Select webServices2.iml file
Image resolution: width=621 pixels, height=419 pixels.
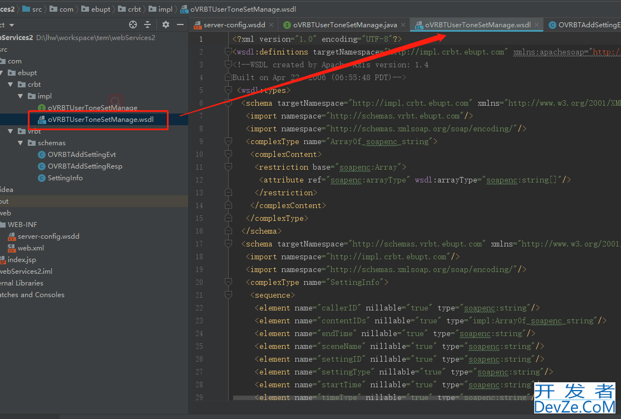(26, 272)
